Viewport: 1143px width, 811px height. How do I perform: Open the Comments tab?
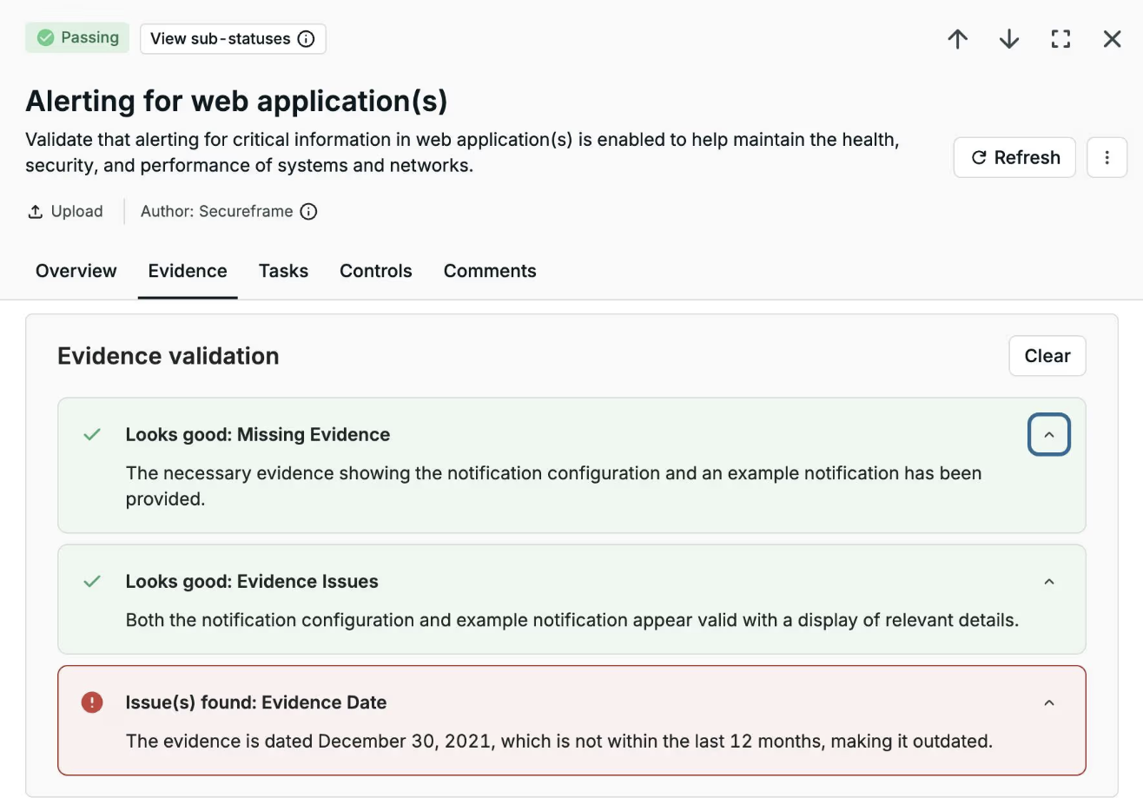(490, 271)
